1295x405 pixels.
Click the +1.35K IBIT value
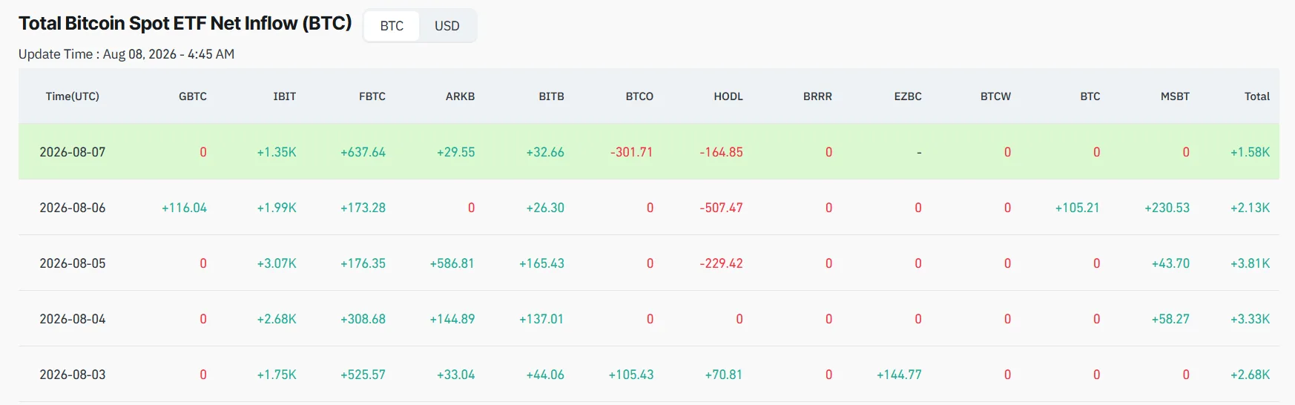[277, 152]
